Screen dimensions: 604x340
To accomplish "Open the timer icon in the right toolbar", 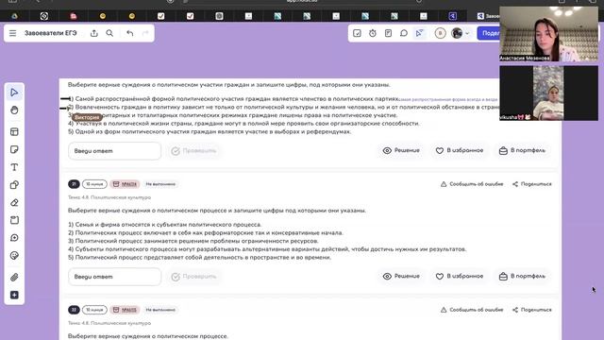I will (x=373, y=33).
